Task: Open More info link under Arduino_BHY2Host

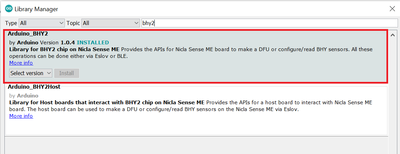Action: (21, 116)
